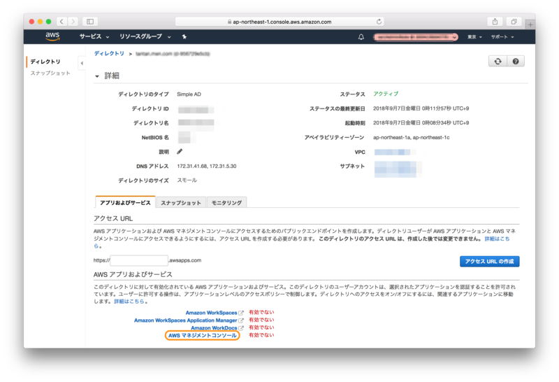The width and height of the screenshot is (559, 382).
Task: Click AWS マネジメントコンソール link
Action: tap(202, 336)
